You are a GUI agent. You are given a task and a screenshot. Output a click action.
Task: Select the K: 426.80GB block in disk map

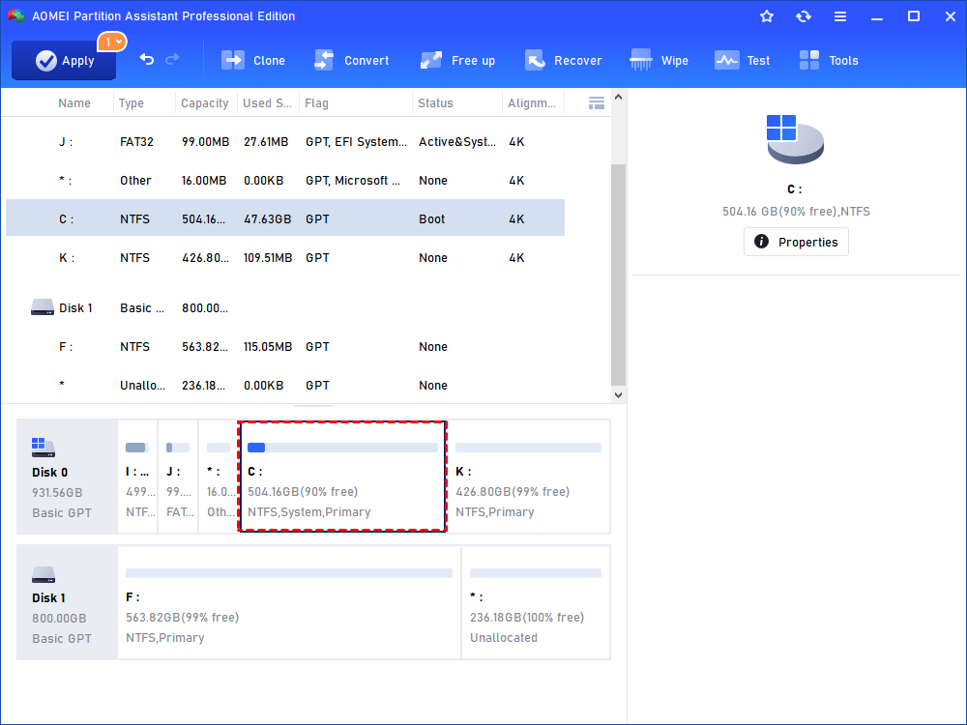[x=529, y=477]
